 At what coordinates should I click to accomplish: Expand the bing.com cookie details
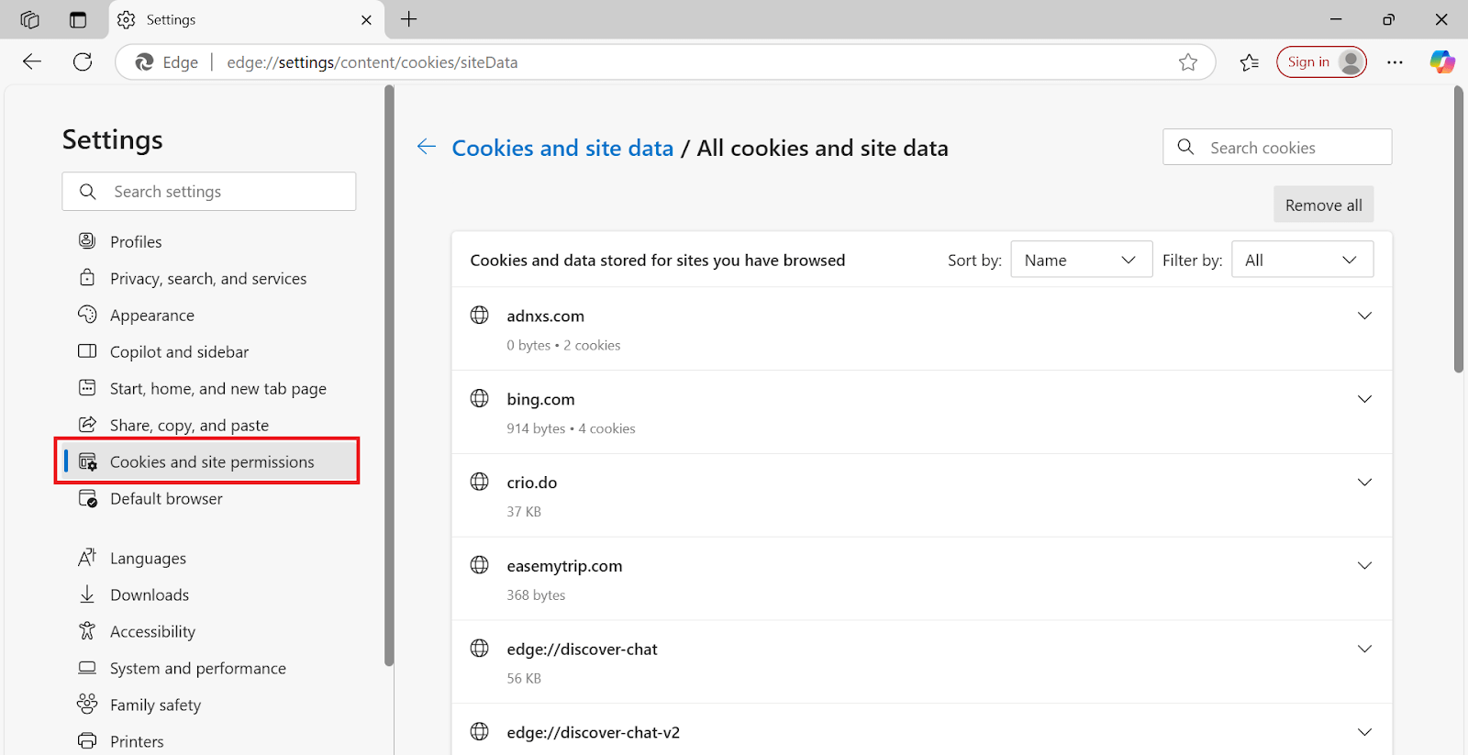click(1364, 399)
